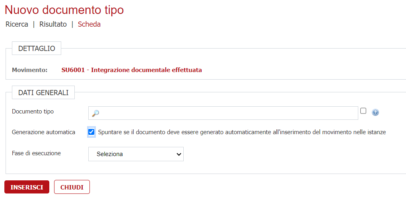Select the Scheda tab
This screenshot has height=209, width=406.
[x=89, y=24]
